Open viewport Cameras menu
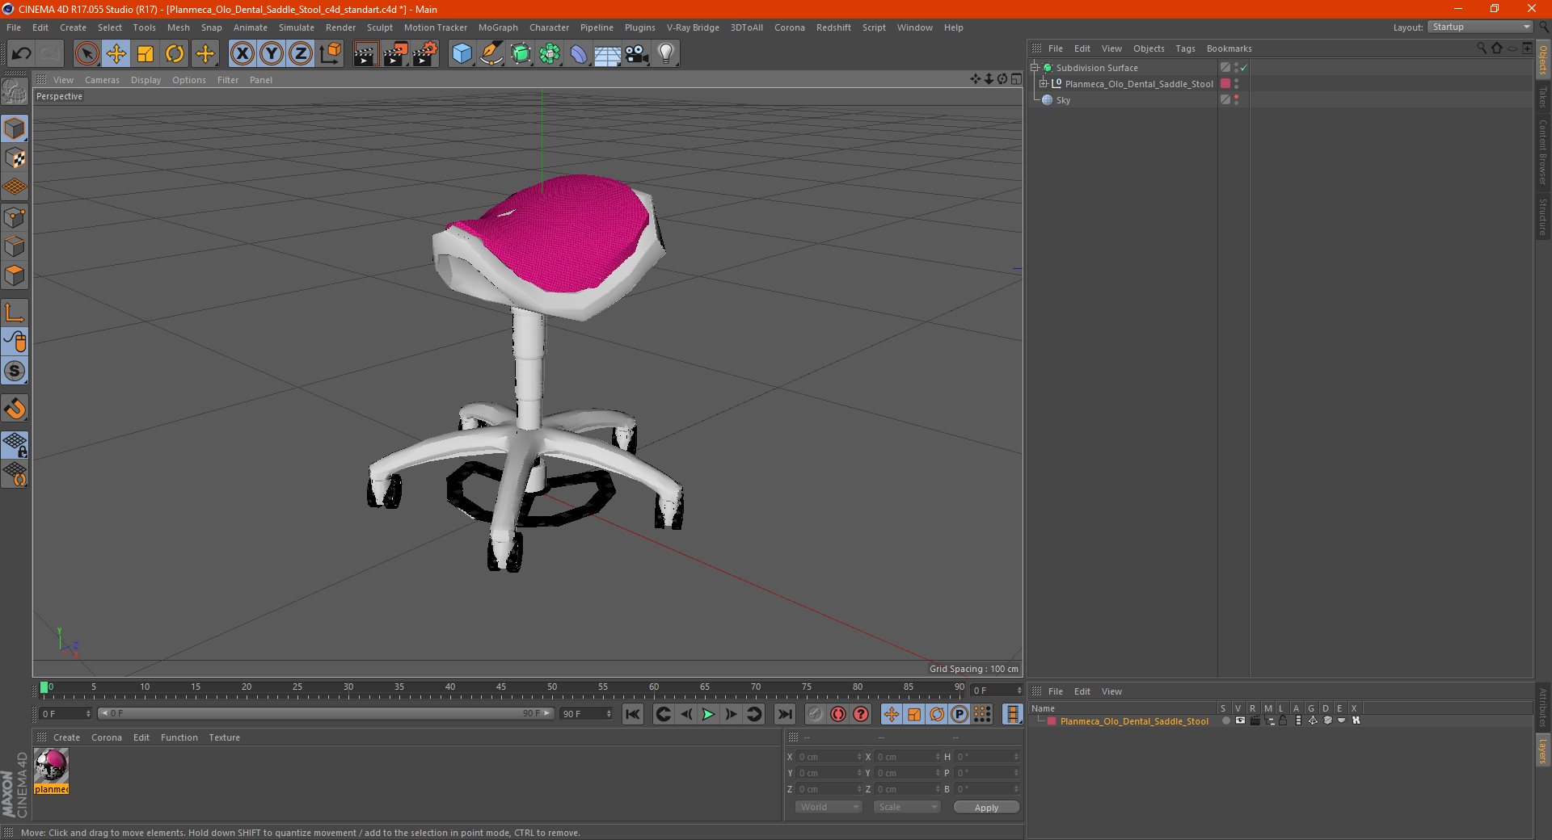This screenshot has width=1552, height=840. 102,80
